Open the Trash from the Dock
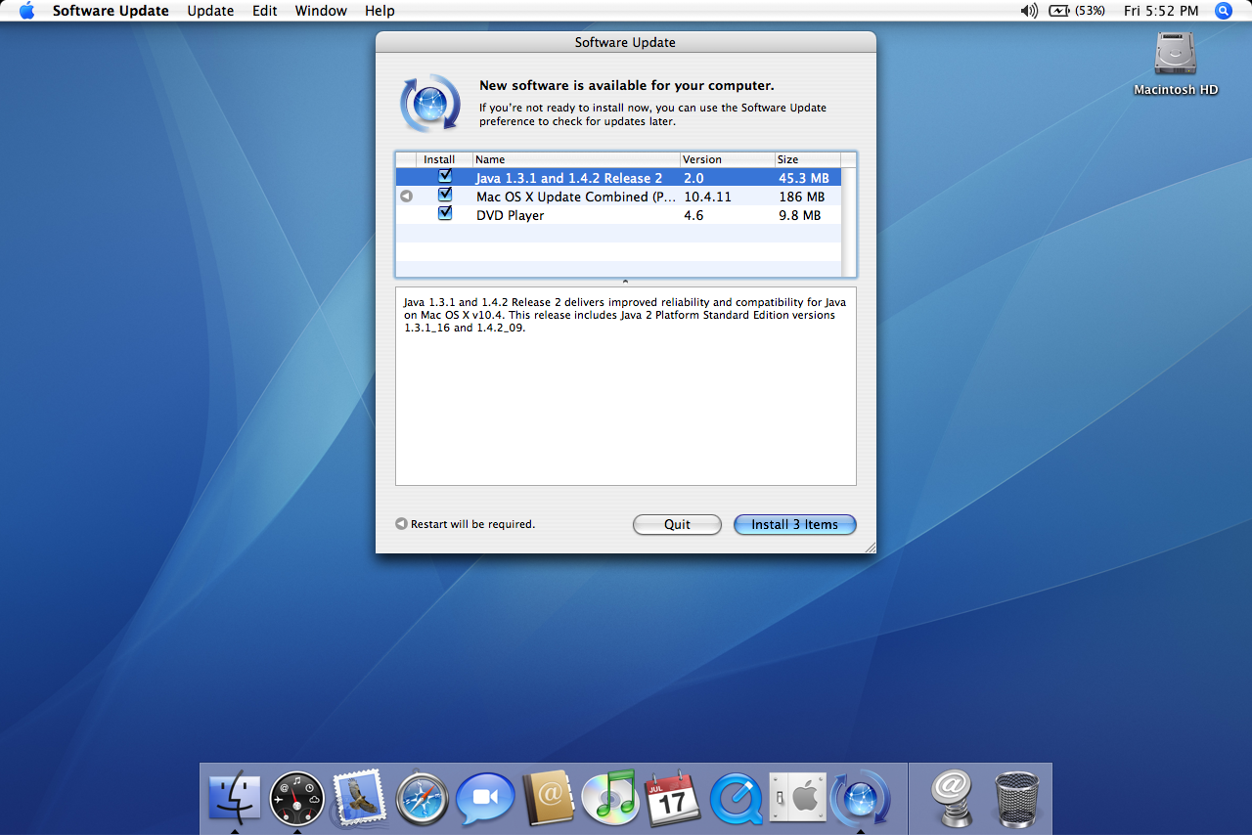Viewport: 1252px width, 835px height. pos(1017,798)
